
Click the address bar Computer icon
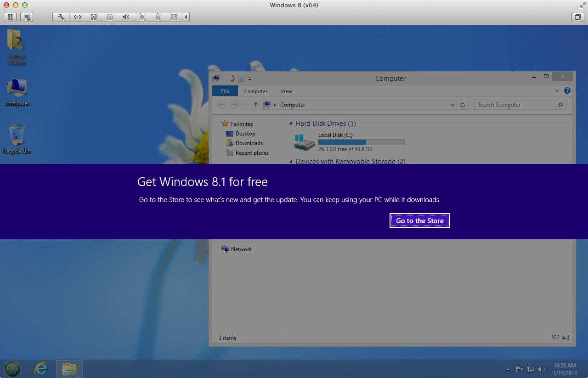point(267,105)
